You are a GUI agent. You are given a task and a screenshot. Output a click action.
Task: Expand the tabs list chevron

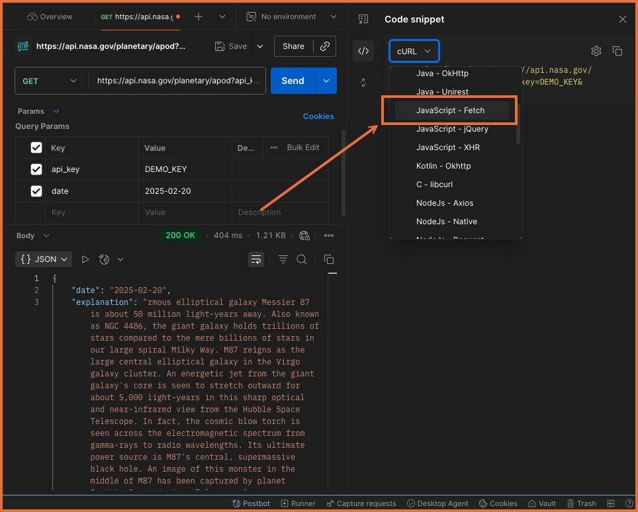[x=222, y=17]
